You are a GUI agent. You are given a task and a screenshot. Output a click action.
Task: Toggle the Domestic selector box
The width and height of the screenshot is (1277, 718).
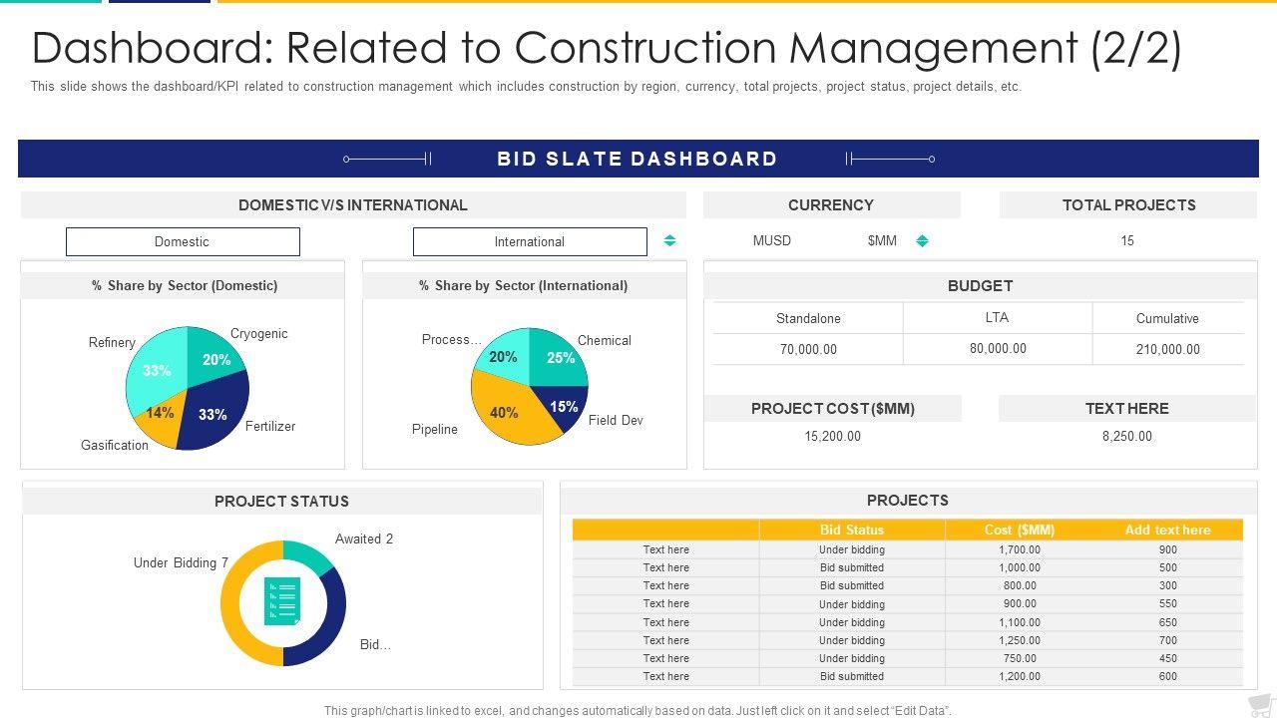click(x=183, y=241)
